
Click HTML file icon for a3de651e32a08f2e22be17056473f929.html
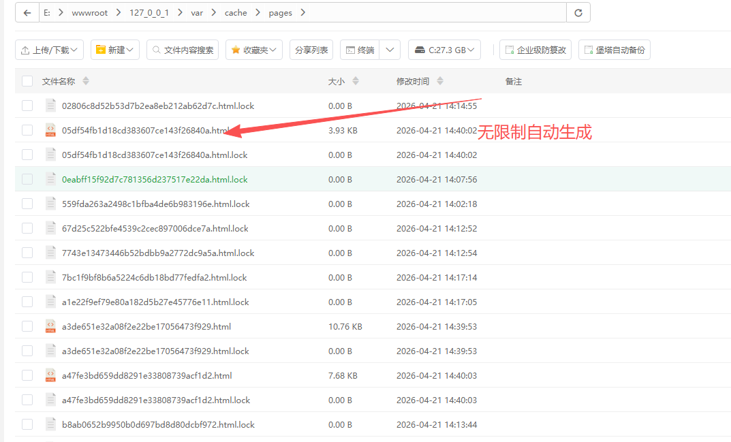pos(50,326)
